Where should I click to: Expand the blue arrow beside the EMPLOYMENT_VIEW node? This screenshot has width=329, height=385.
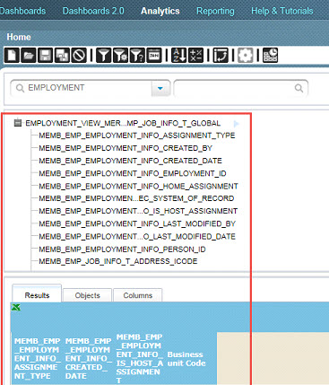(x=236, y=124)
